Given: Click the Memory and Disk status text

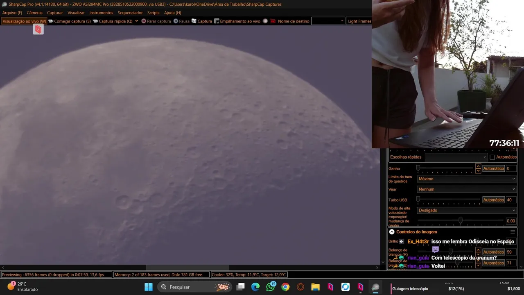Looking at the screenshot, I should (161, 275).
